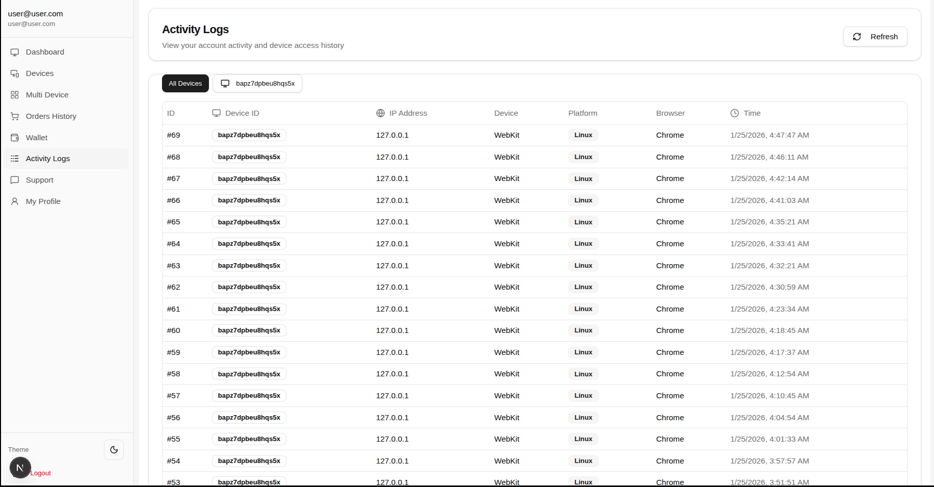Click the refresh arrows icon in Refresh button
This screenshot has height=487, width=934.
(x=857, y=37)
